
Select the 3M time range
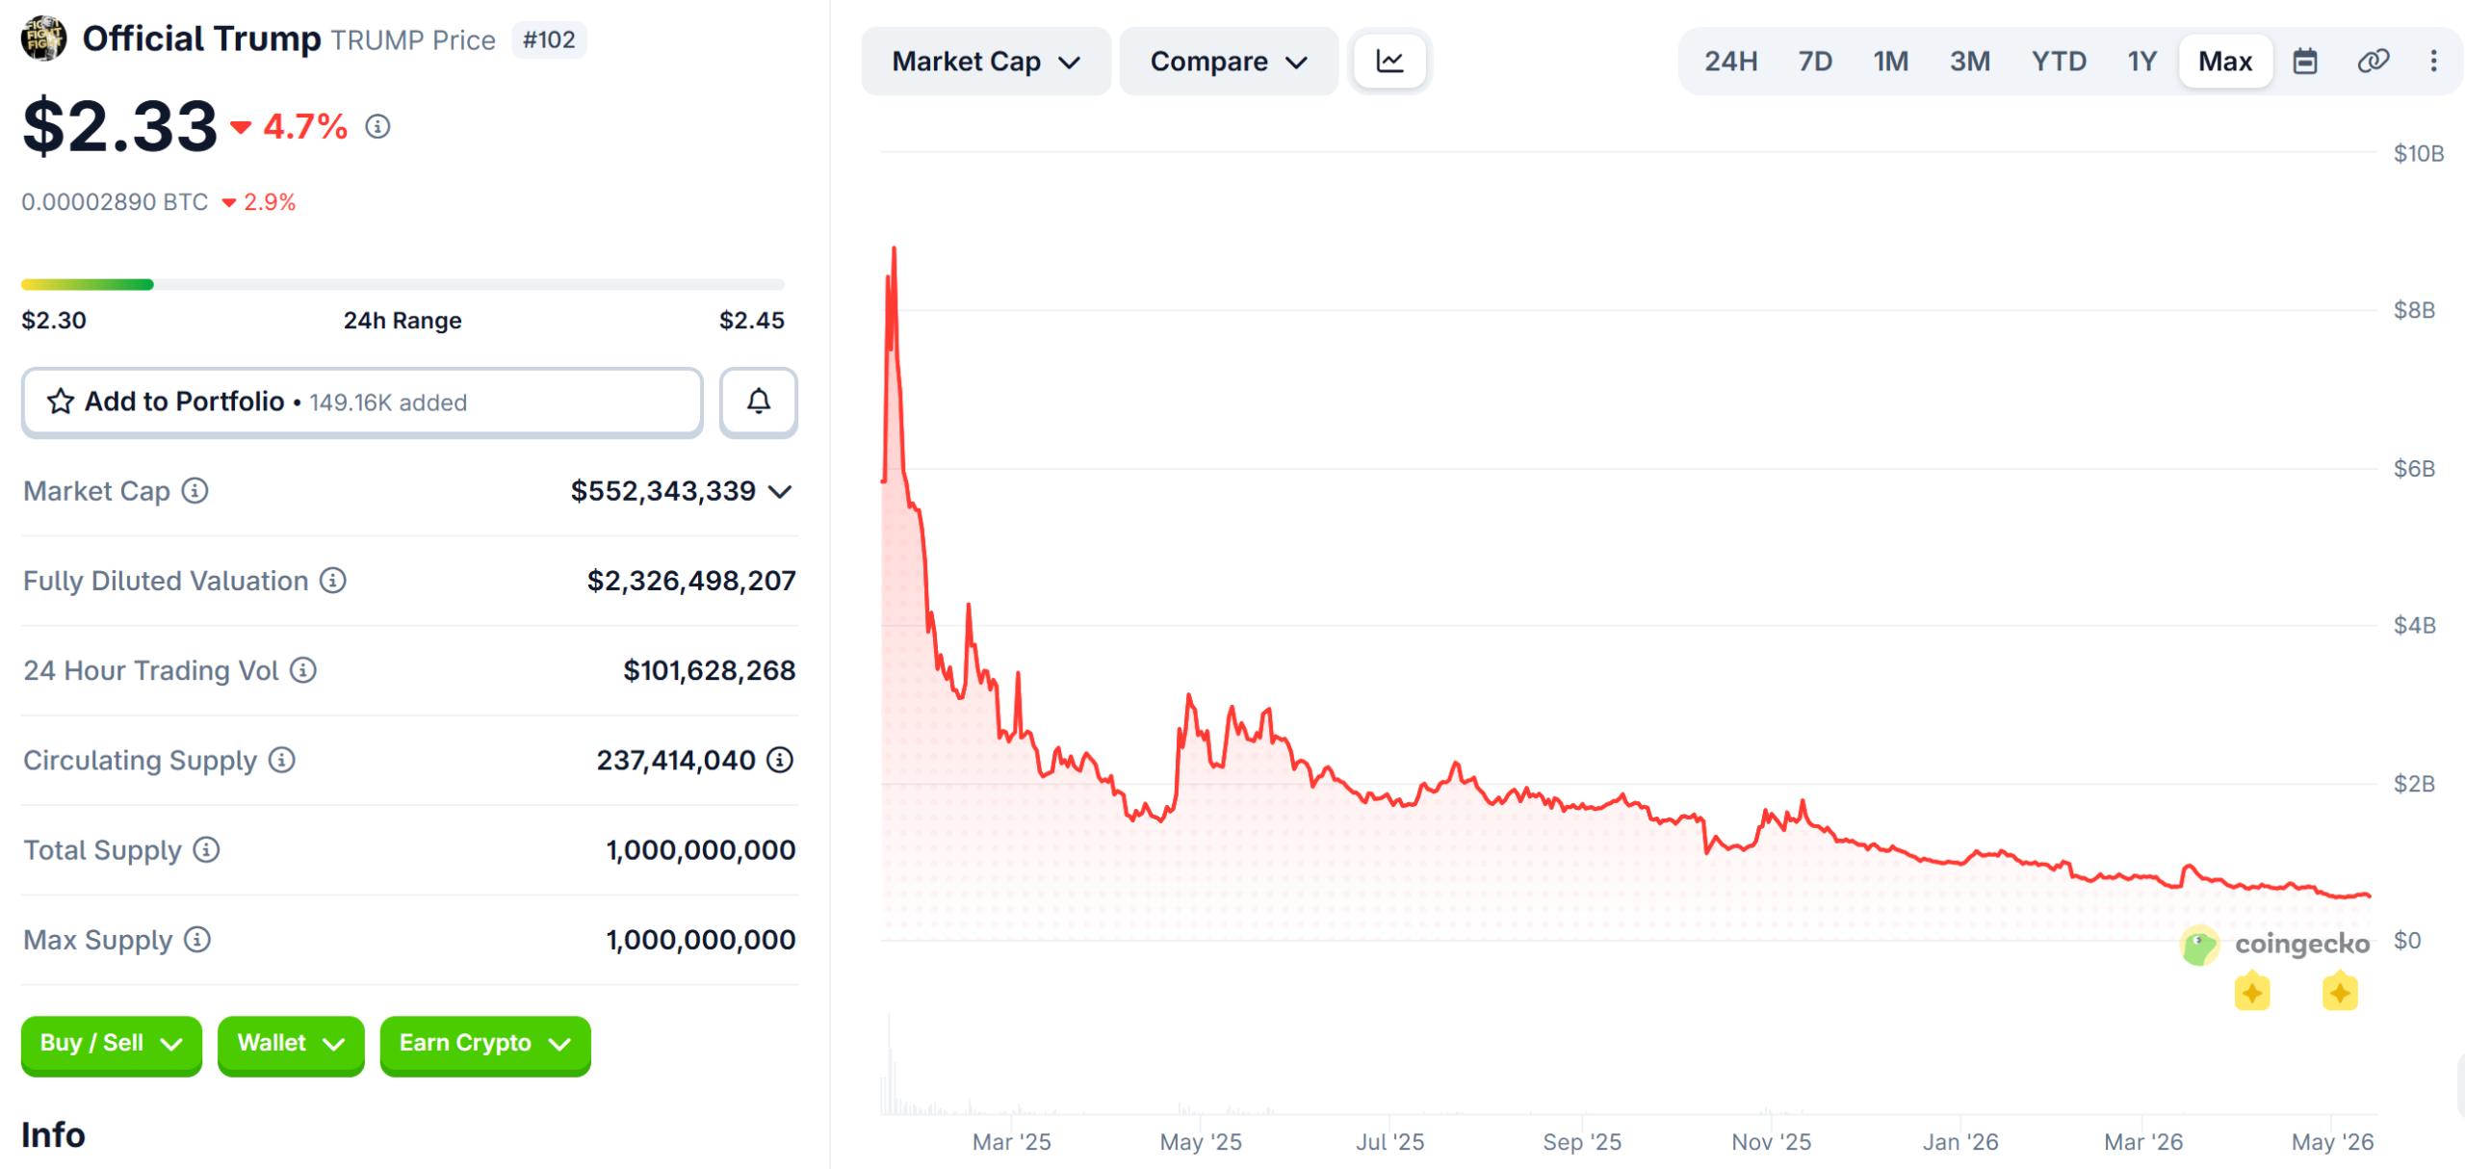1970,62
